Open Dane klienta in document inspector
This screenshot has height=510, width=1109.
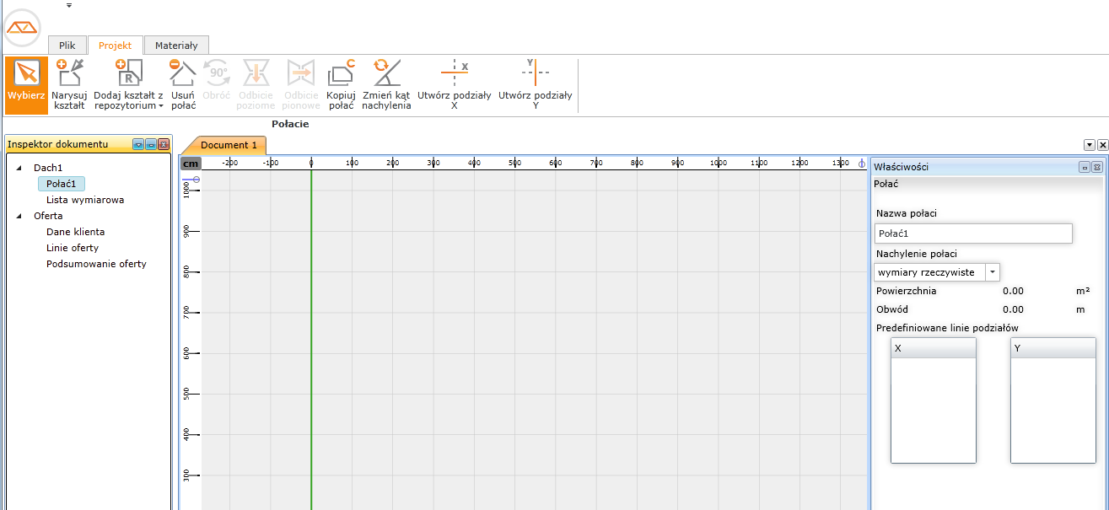(x=75, y=232)
